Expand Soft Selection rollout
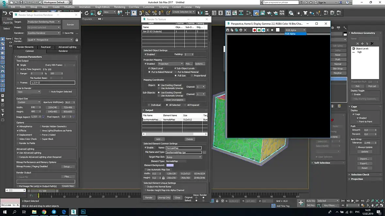385x216 pixels. tap(322, 163)
